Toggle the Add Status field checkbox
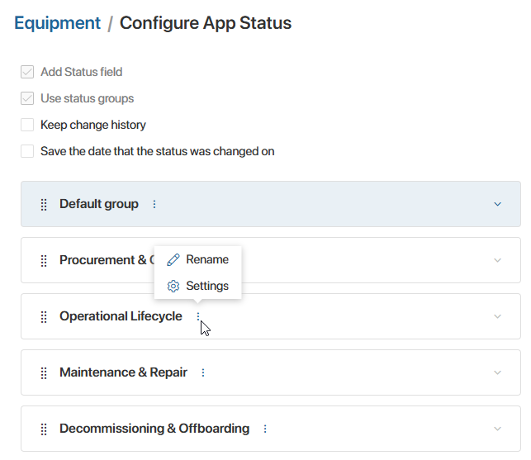Image resolution: width=531 pixels, height=460 pixels. (x=27, y=72)
